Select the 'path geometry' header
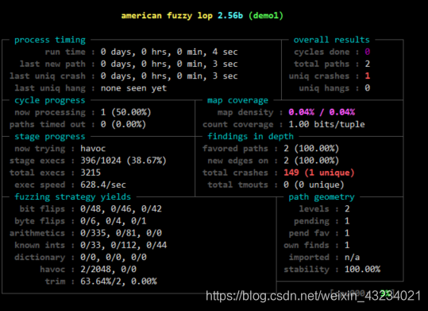The height and width of the screenshot is (311, 428). click(322, 197)
